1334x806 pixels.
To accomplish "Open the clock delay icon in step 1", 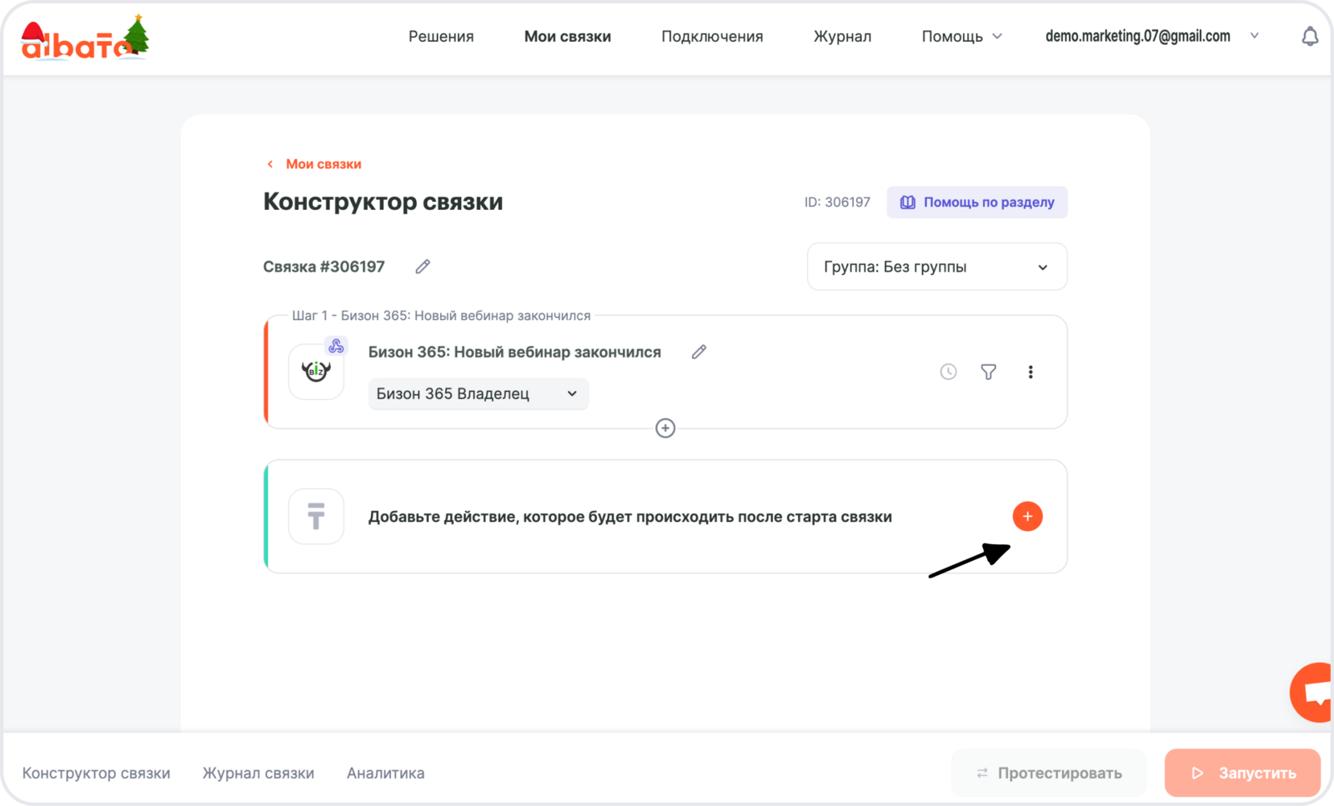I will coord(948,372).
